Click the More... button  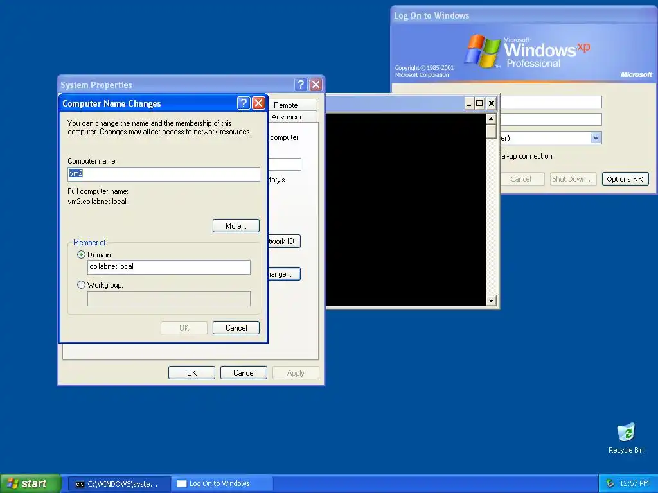[x=236, y=225]
